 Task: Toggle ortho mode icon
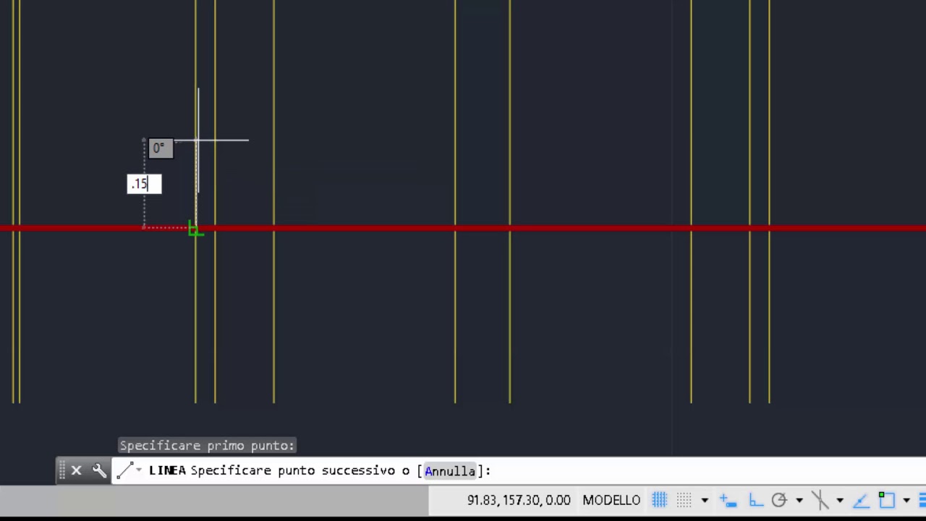[x=755, y=500]
